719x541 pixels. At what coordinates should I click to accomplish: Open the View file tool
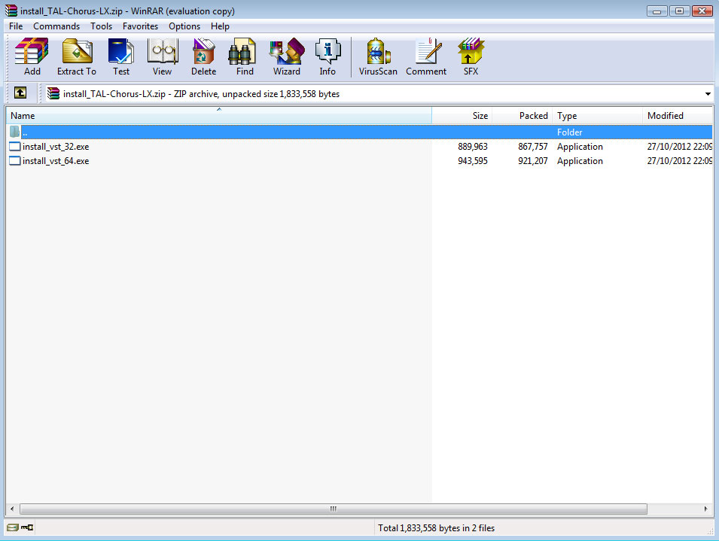[162, 56]
